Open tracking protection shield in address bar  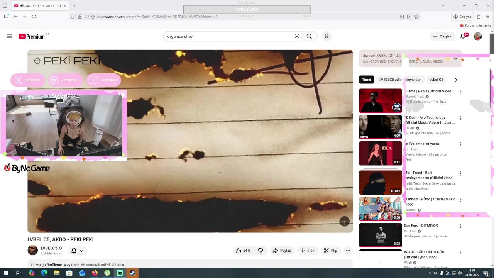(73, 17)
